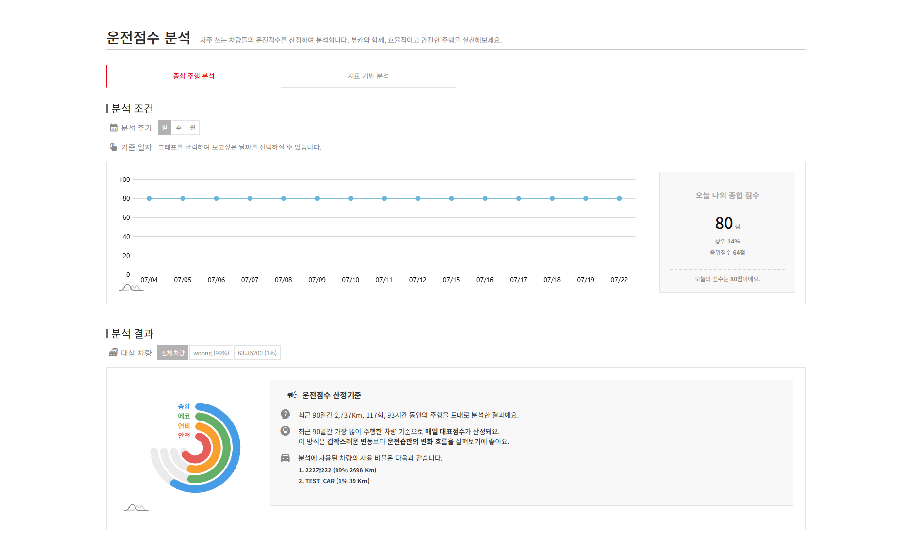Viewport: 911px width, 550px height.
Task: Open the 지표 기반 분석 tab
Action: [x=368, y=76]
